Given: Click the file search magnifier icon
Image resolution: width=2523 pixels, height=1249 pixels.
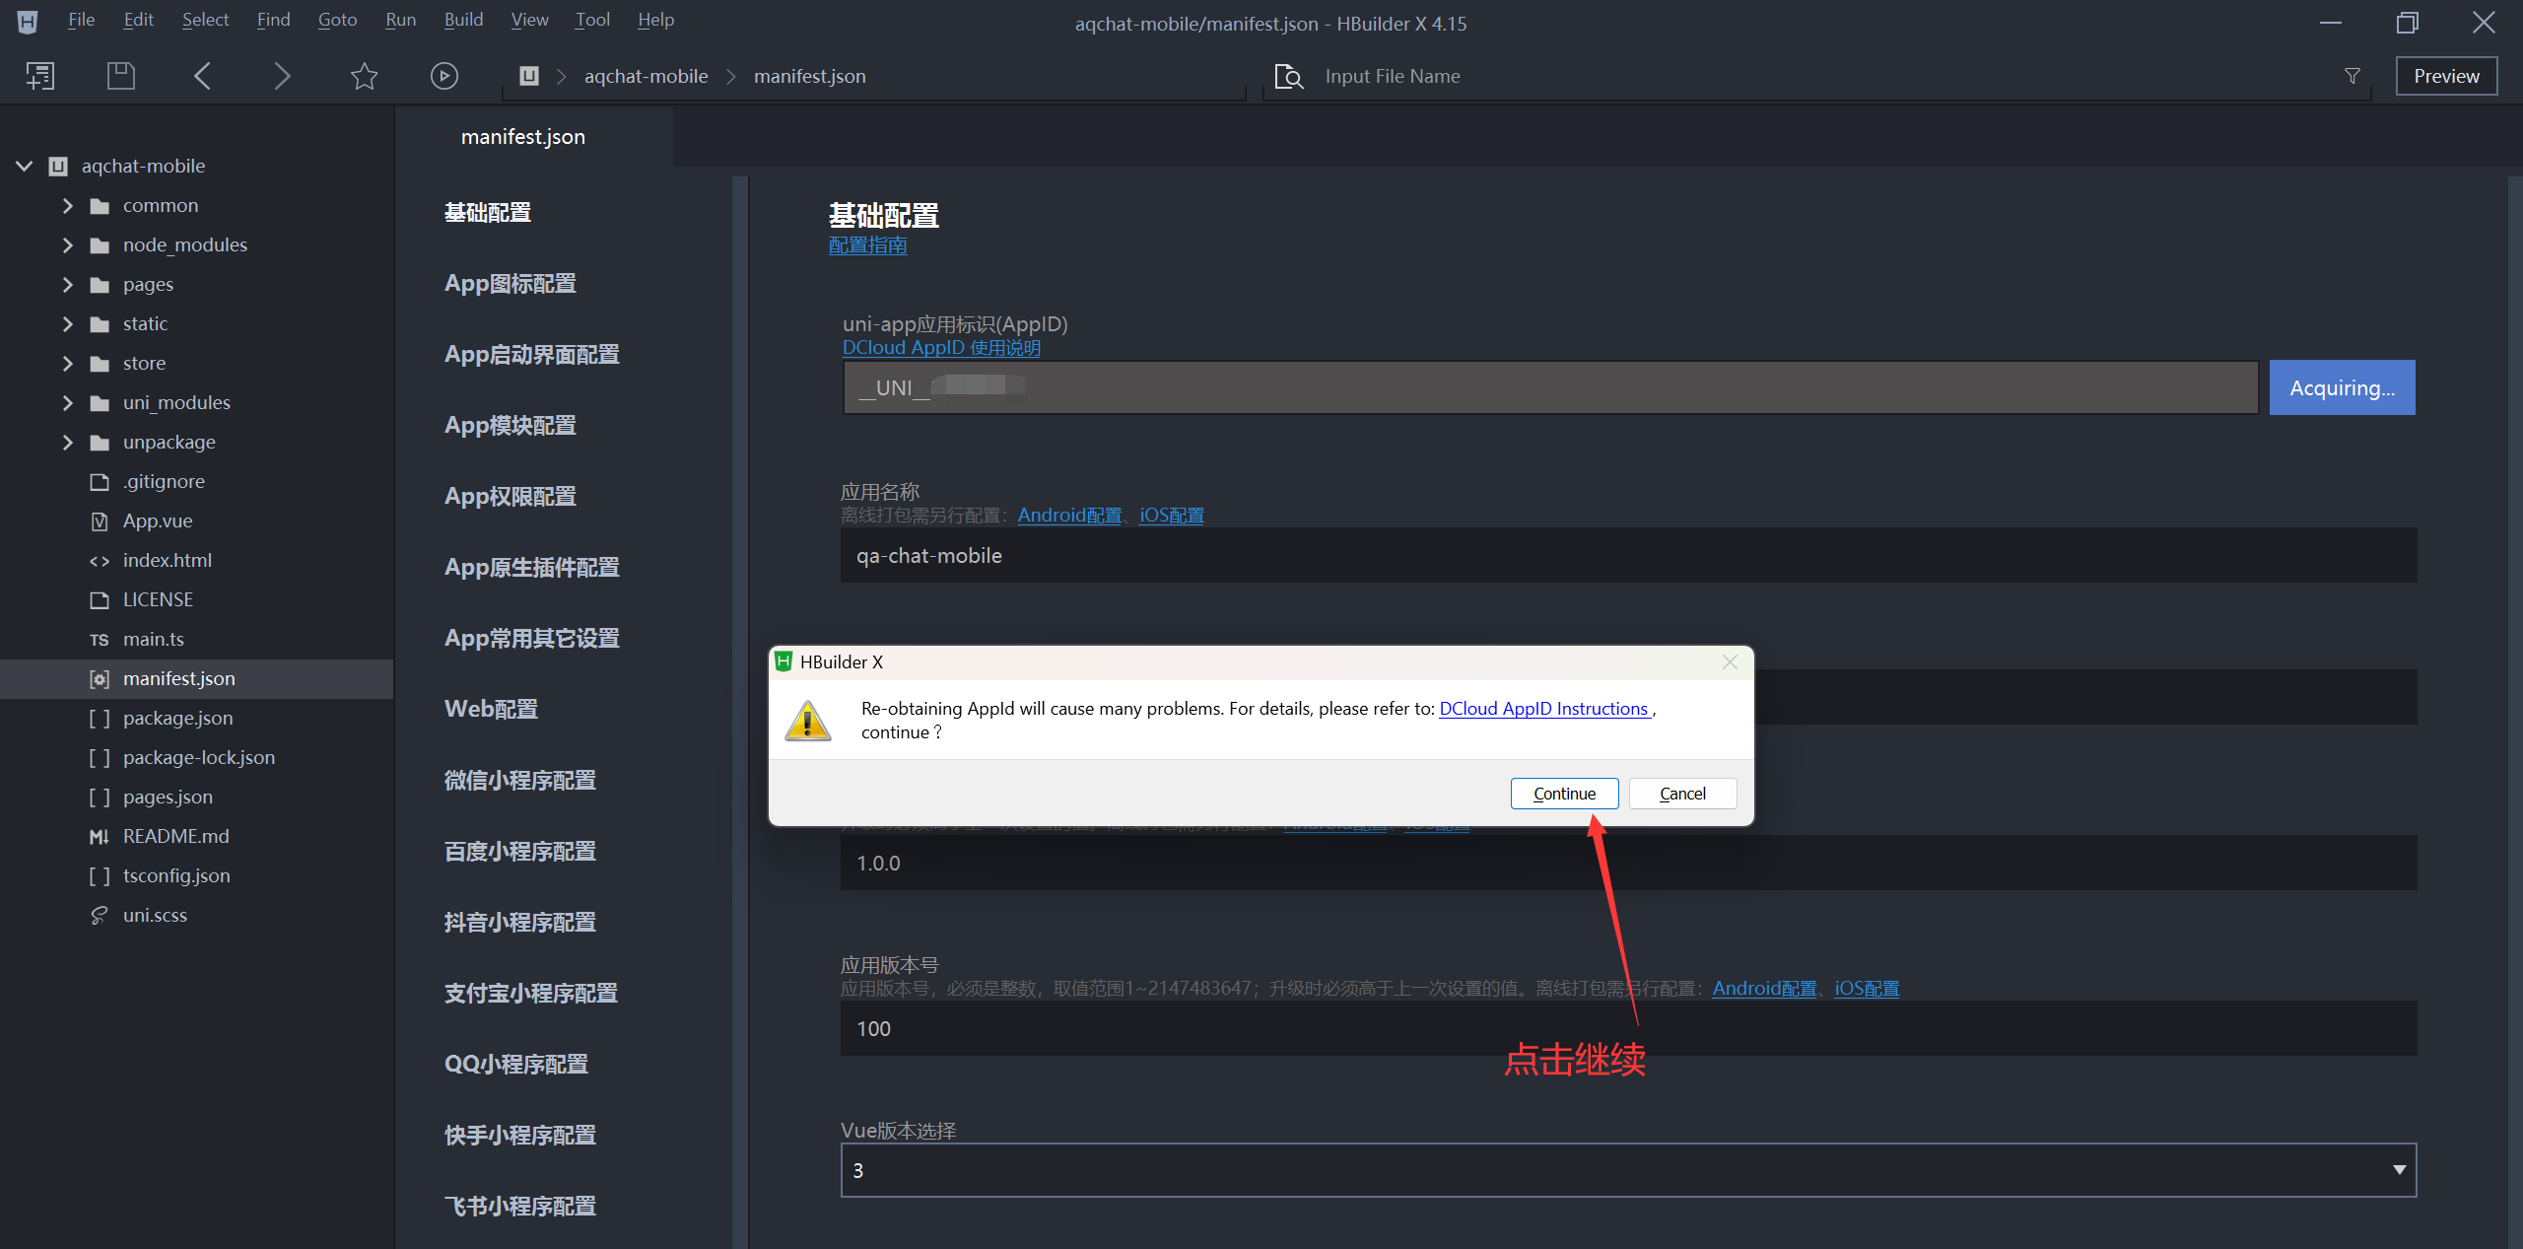Looking at the screenshot, I should coord(1289,76).
